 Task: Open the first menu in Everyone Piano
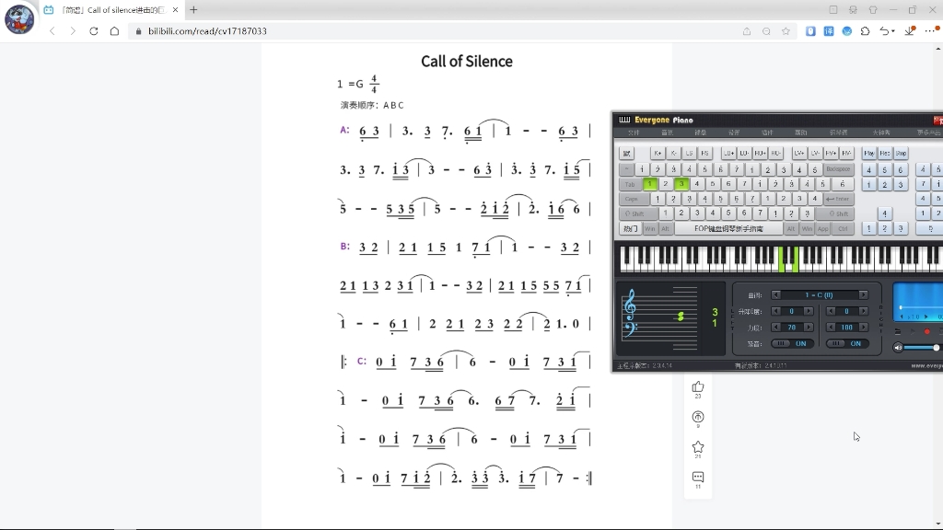634,132
